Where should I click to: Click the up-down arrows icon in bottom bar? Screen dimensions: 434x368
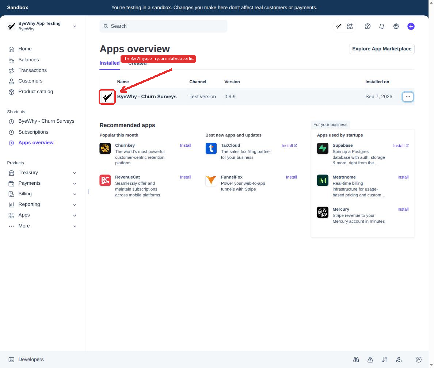click(384, 360)
